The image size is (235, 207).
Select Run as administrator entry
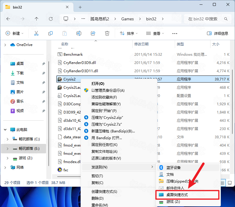(108, 91)
